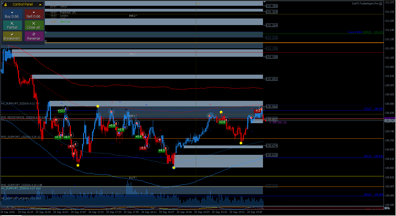Click the London session clock row
The width and height of the screenshot is (396, 216).
click(59, 16)
